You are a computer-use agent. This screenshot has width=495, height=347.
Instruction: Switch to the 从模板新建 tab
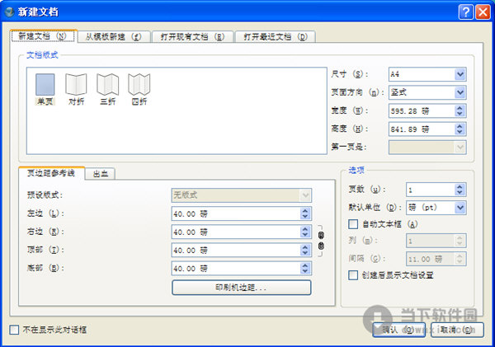click(115, 36)
